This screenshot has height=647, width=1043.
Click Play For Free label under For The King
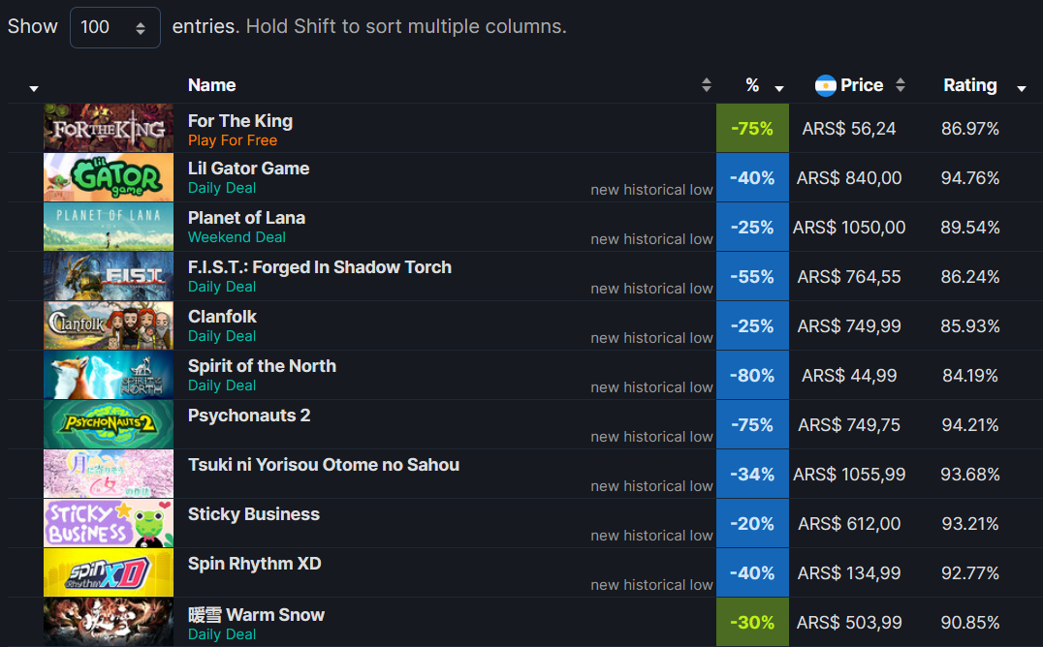[233, 140]
